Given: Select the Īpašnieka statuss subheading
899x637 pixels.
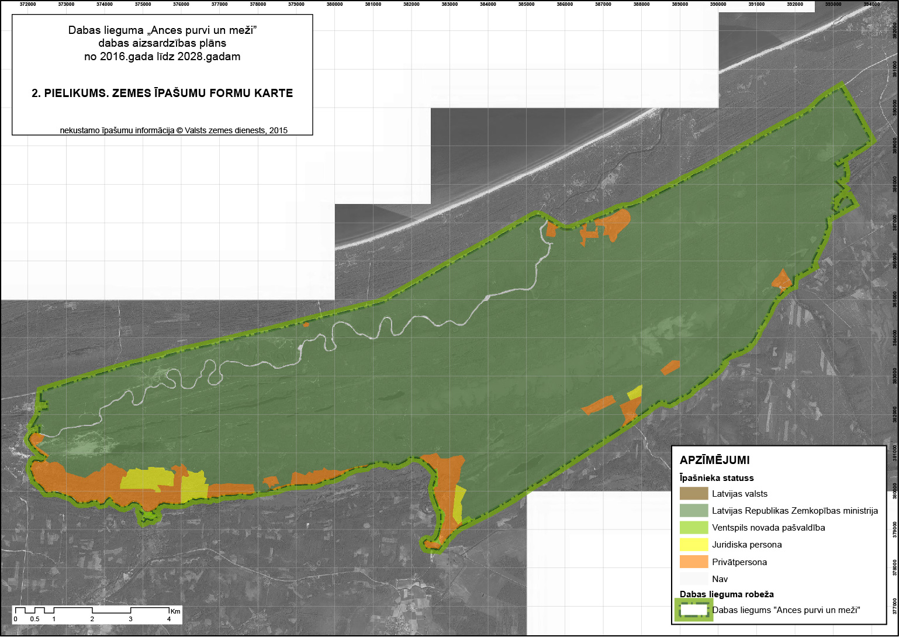Looking at the screenshot, I should coord(717,478).
